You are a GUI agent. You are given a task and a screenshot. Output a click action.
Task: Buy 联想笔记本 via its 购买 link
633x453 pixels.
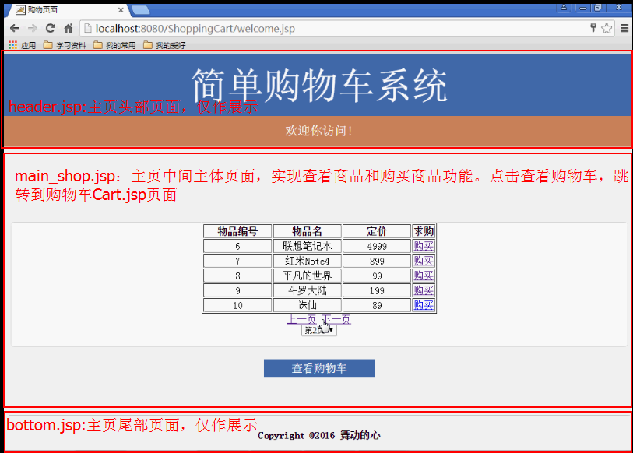tap(424, 246)
